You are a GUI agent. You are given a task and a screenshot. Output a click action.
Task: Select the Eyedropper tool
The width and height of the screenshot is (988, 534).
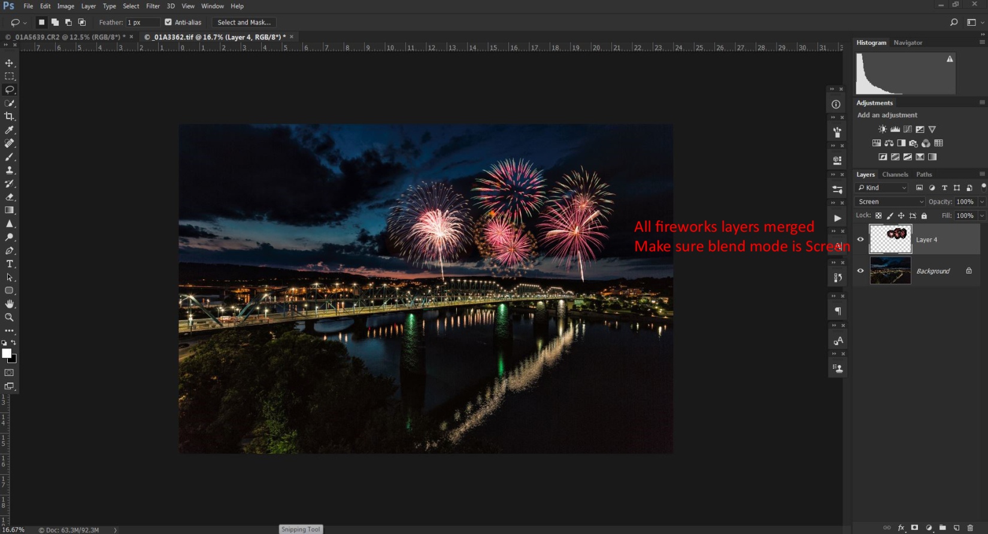pos(9,130)
